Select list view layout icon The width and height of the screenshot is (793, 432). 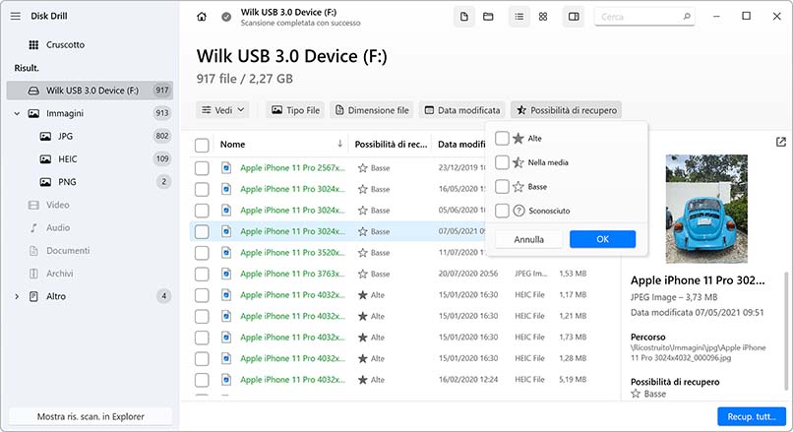(x=518, y=17)
